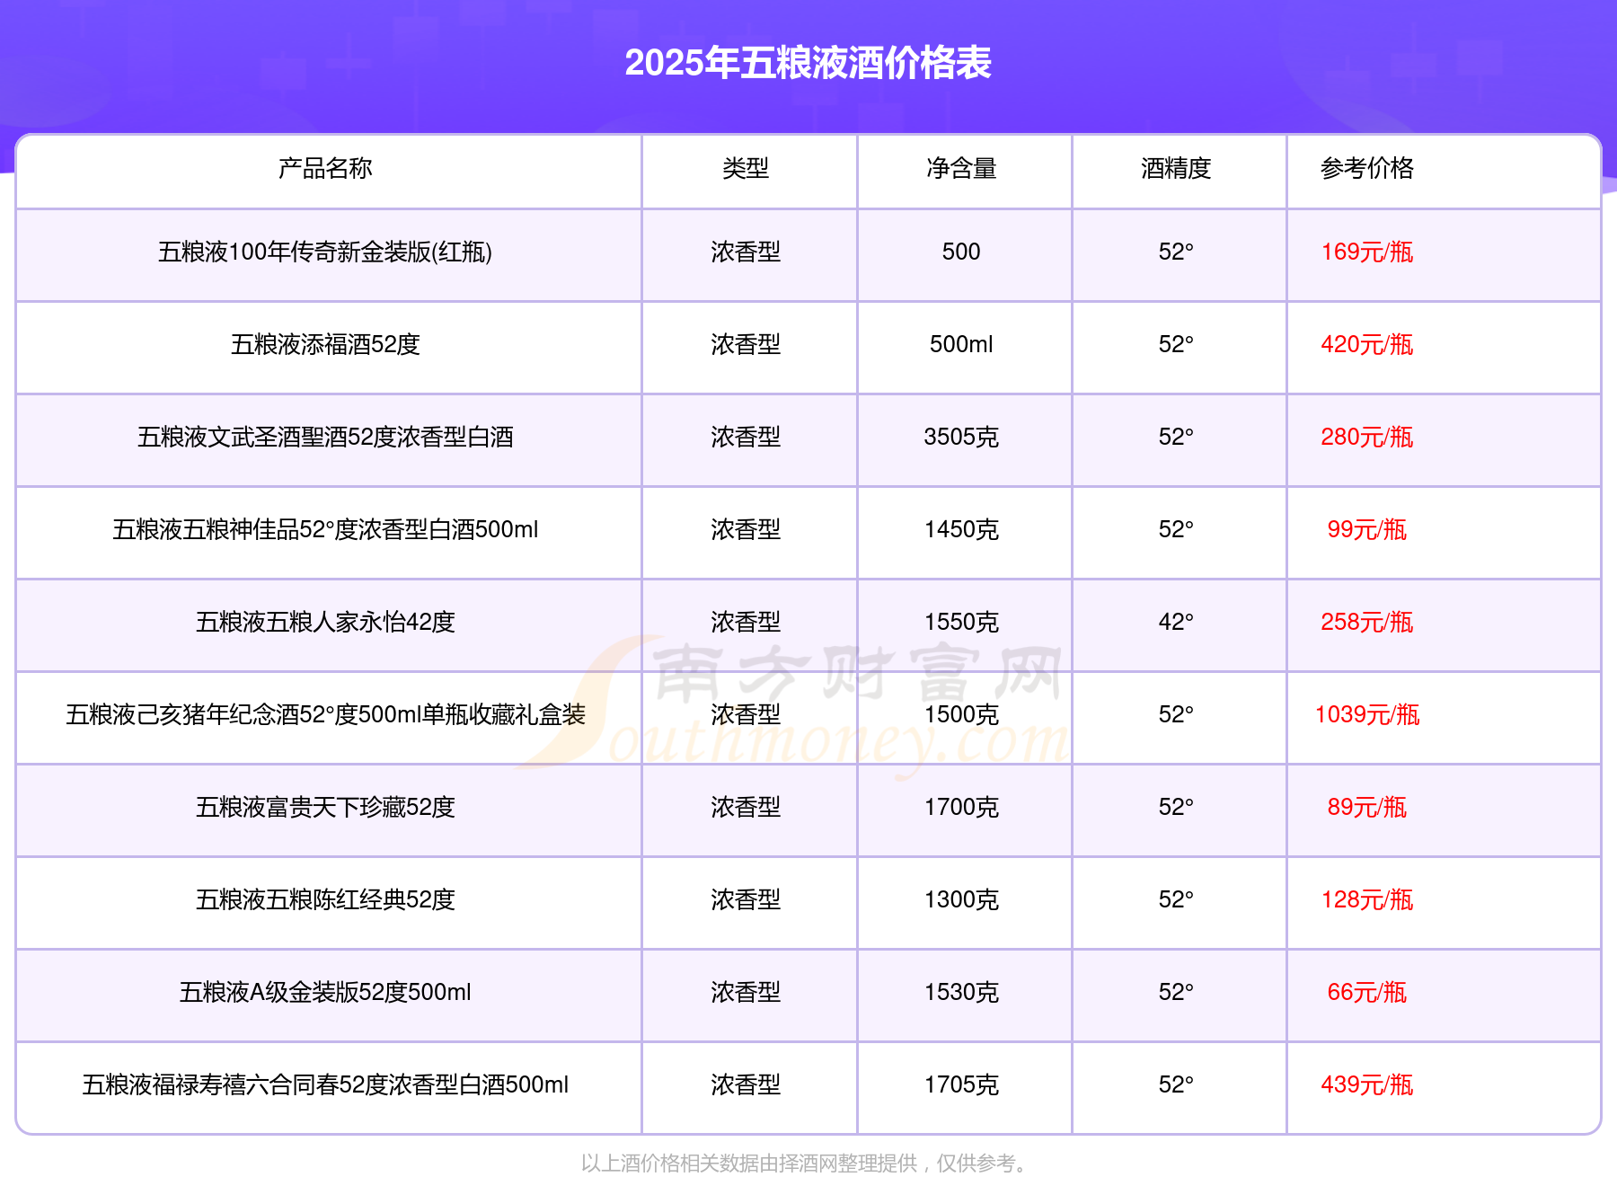
Task: Select the price 1039元/瓶
Action: (1367, 714)
